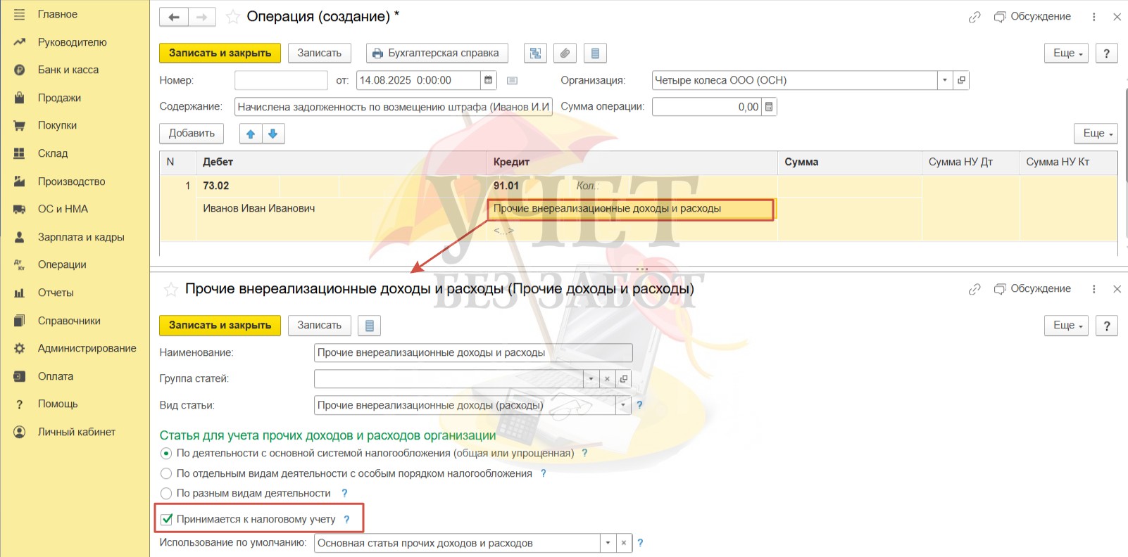Open the calendar picker for the date field
Viewport: 1128px width, 557px height.
[x=488, y=80]
